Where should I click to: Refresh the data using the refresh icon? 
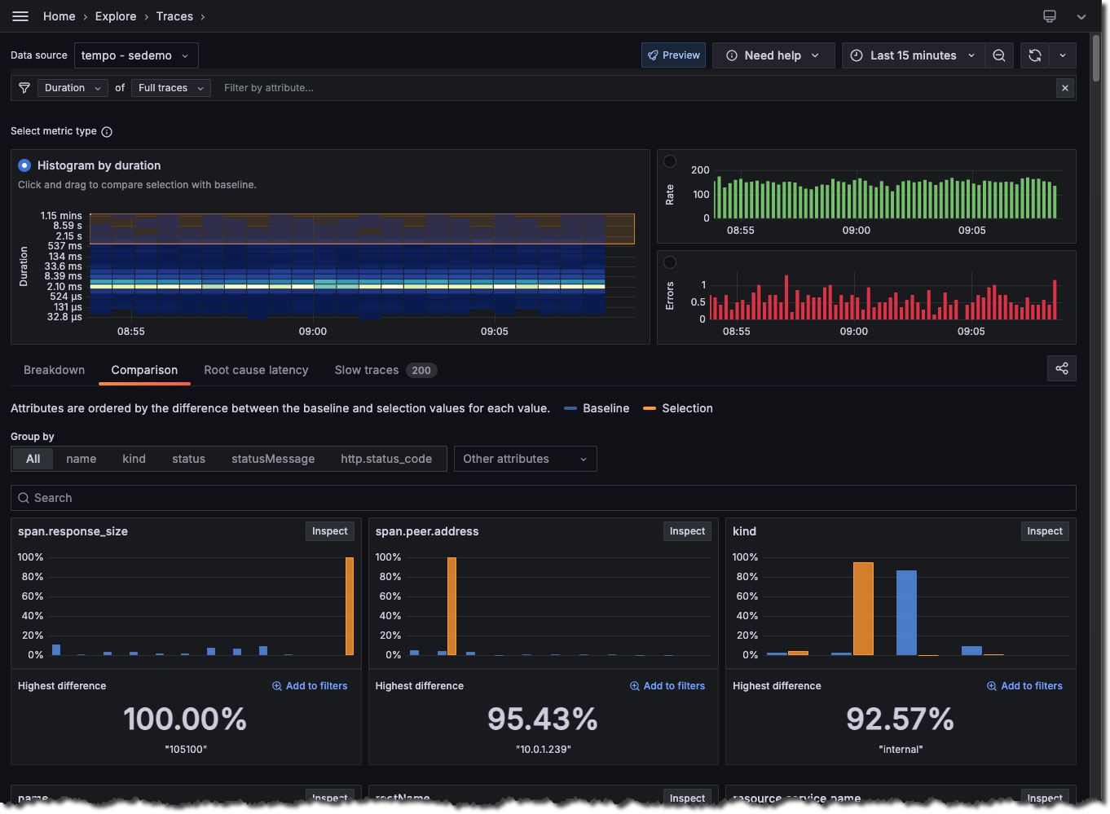tap(1035, 55)
